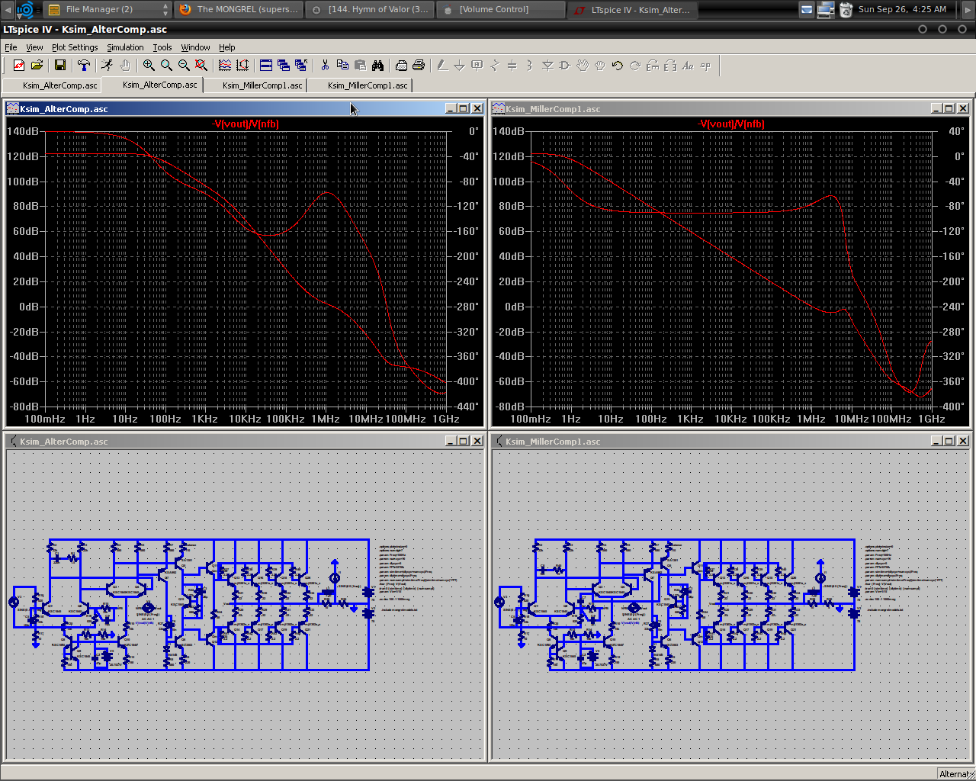Click the Undo arrow icon
Viewport: 976px width, 781px height.
coord(618,66)
